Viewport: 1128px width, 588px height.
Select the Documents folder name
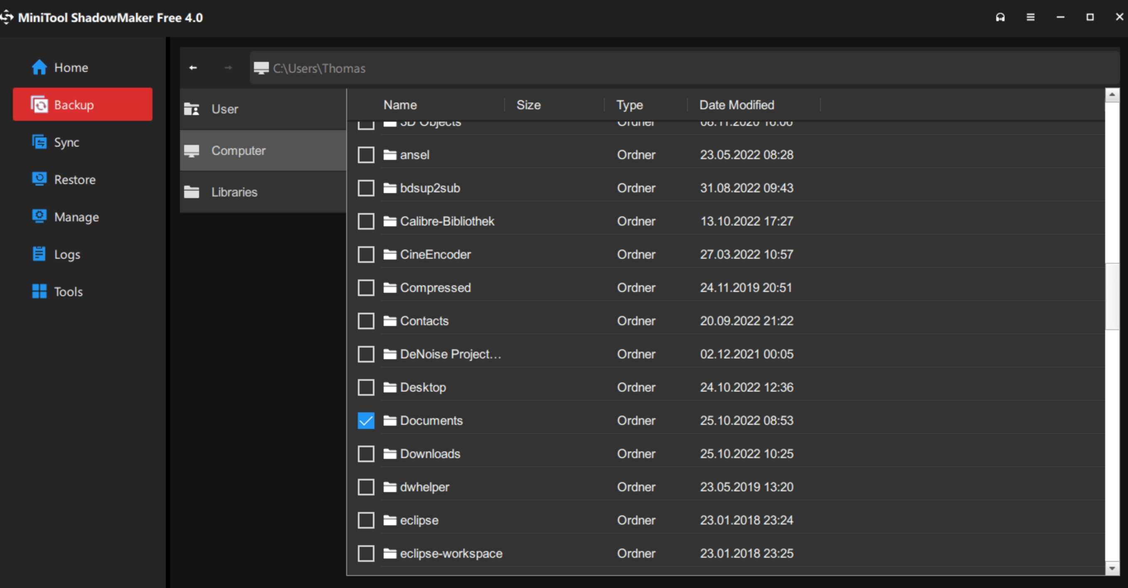point(431,421)
